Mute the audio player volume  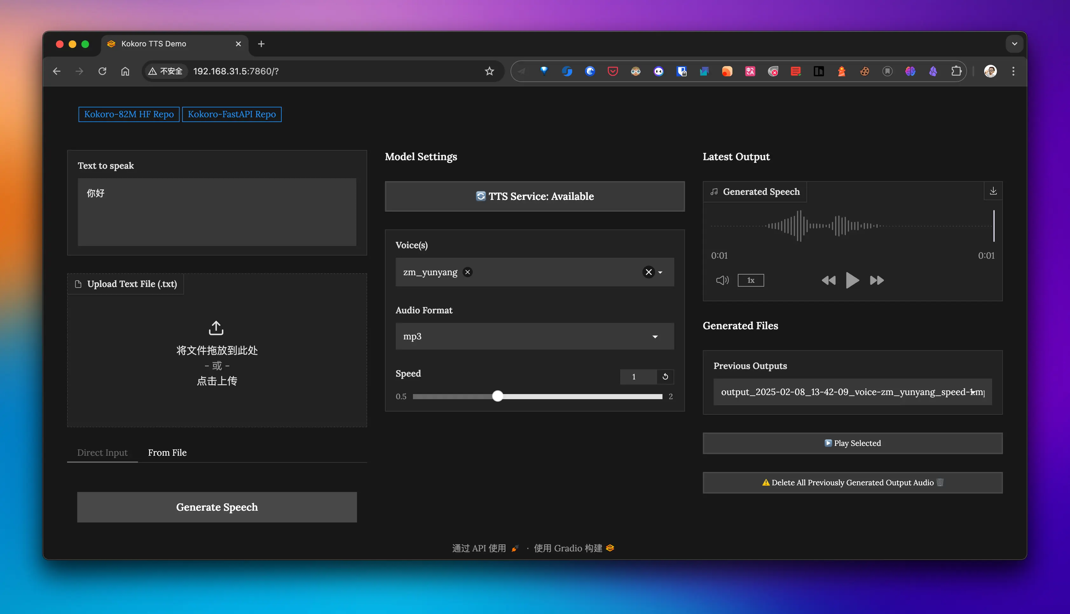(x=722, y=280)
